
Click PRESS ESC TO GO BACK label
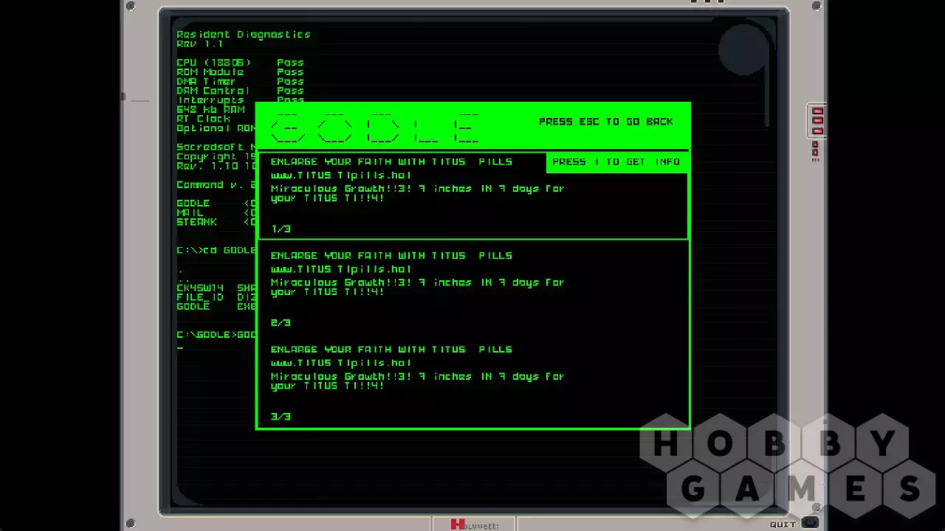(x=606, y=122)
